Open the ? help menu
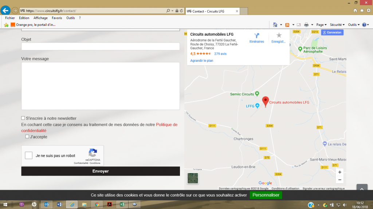The width and height of the screenshot is (373, 209). (80, 18)
